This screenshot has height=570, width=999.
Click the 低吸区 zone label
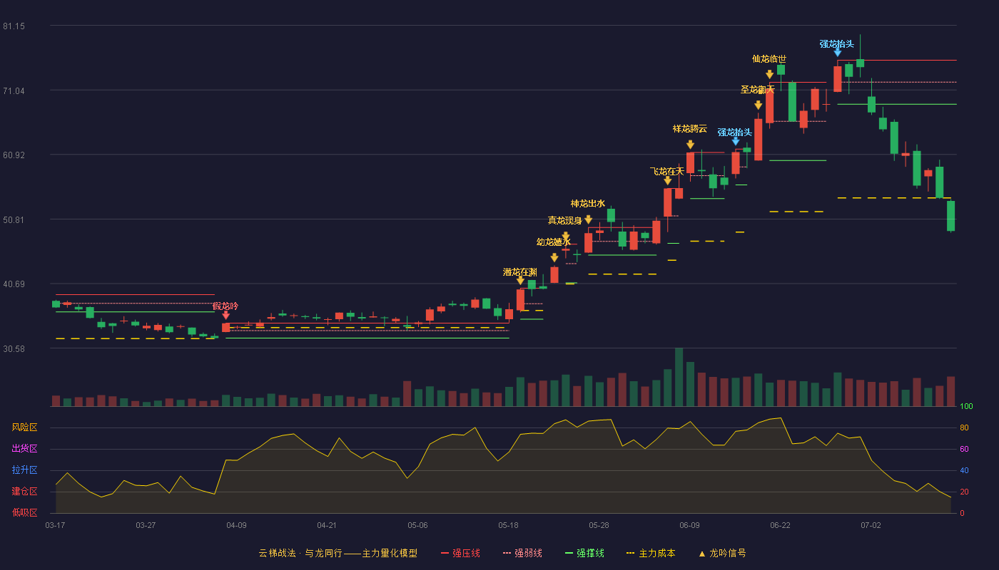point(24,513)
